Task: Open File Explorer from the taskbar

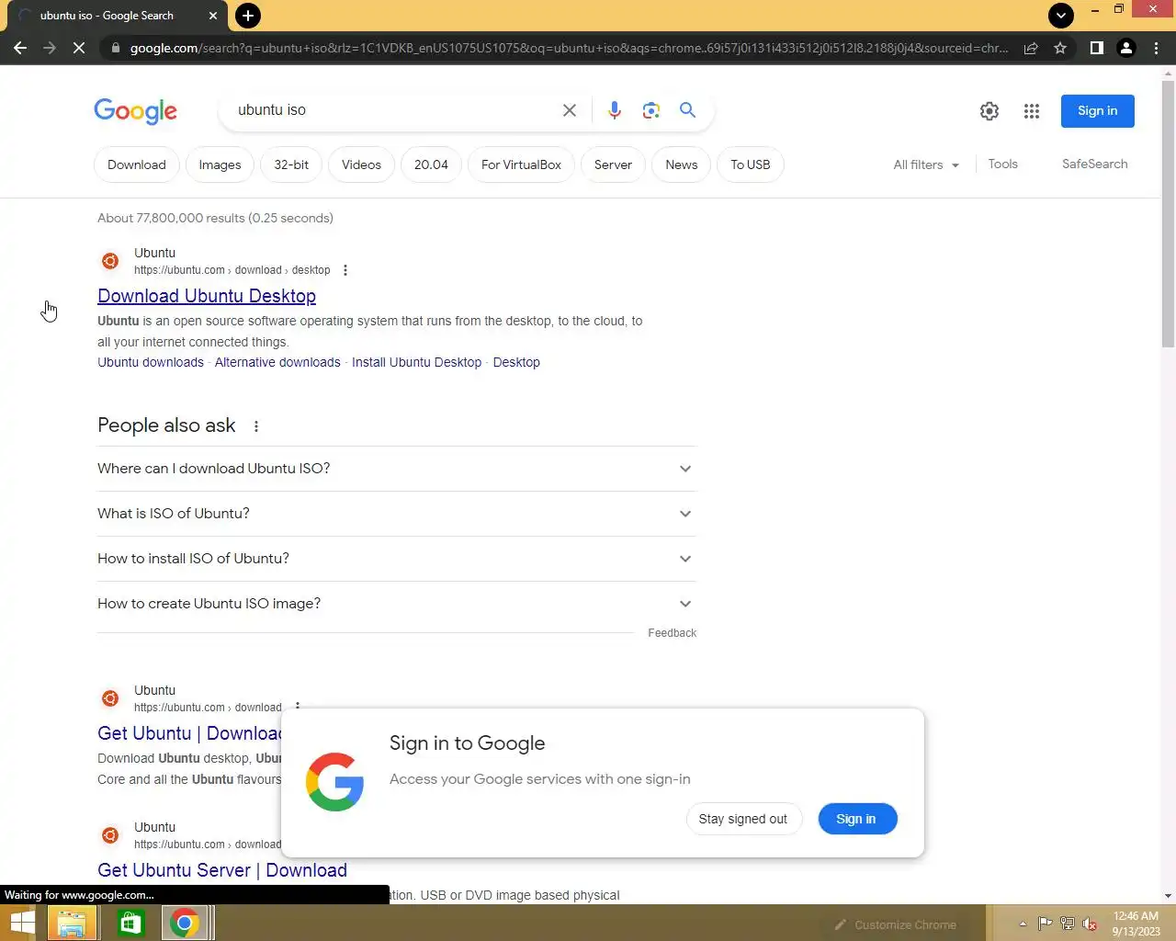Action: (x=72, y=924)
